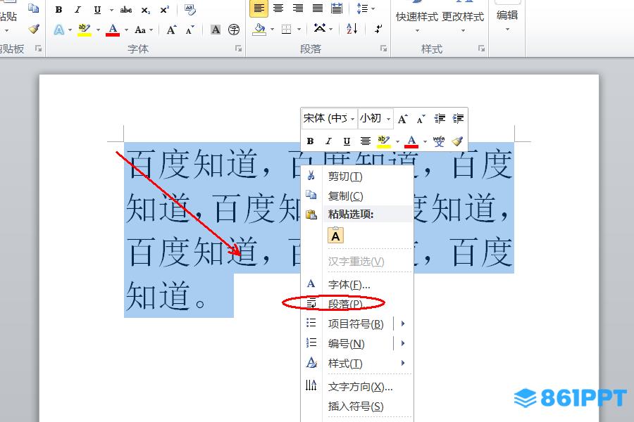This screenshot has width=634, height=422.
Task: Toggle Show/Hide formatting marks
Action: (x=378, y=29)
